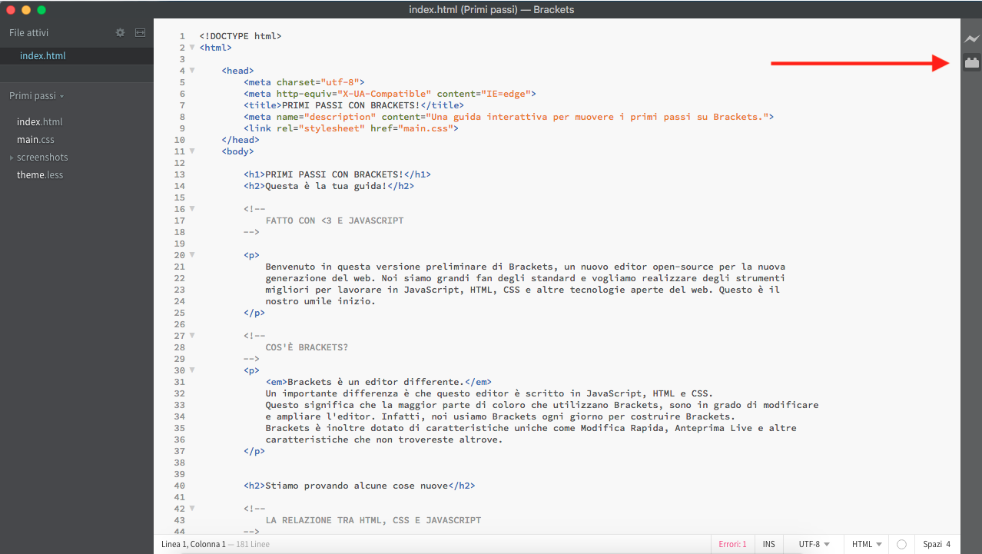
Task: Toggle Spazi indentation type in status bar
Action: (932, 544)
